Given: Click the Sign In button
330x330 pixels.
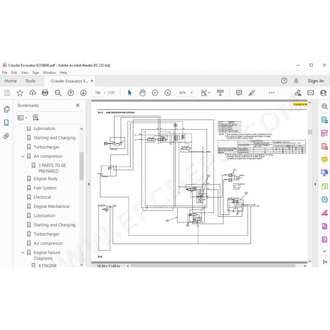Looking at the screenshot, I should click(315, 81).
